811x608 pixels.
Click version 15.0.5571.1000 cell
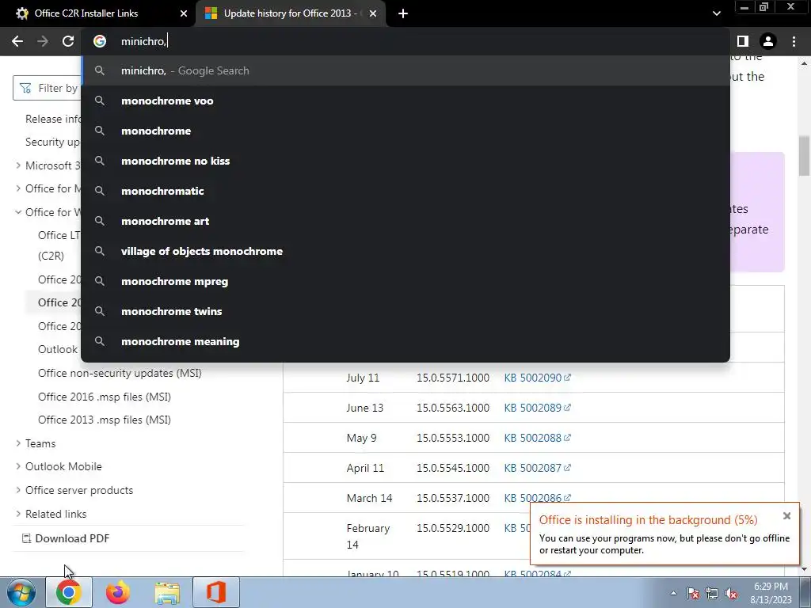pyautogui.click(x=452, y=378)
